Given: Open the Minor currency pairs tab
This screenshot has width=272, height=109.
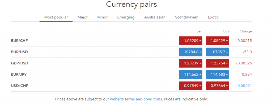Looking at the screenshot, I should (103, 17).
